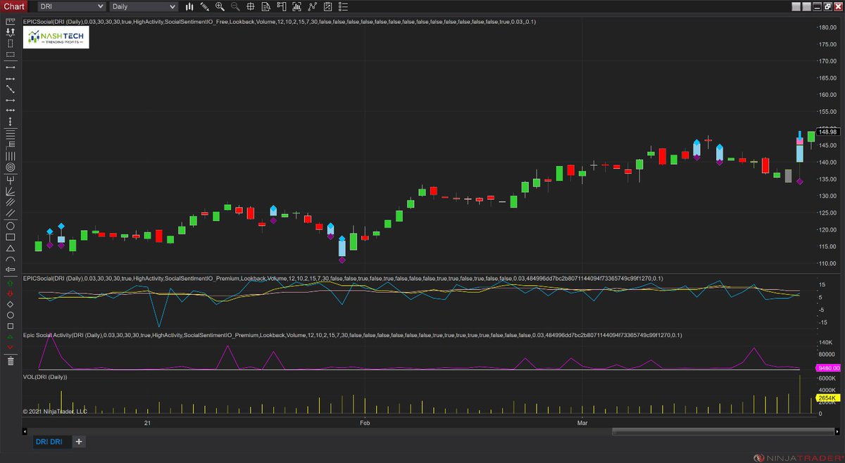
Task: Select the wide dashed Region Highlight tool
Action: tap(11, 54)
